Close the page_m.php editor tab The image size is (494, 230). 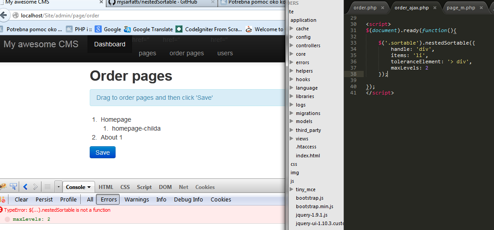click(481, 8)
